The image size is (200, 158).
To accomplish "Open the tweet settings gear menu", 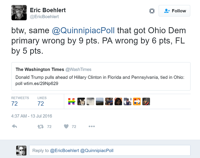I will coord(152,11).
